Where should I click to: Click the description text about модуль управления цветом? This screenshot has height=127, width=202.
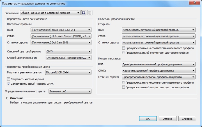(x=52, y=103)
